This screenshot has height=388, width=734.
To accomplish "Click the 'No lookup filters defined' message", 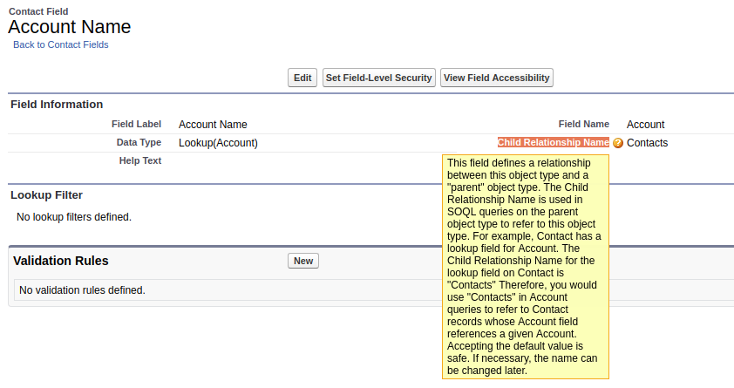I will pos(74,217).
